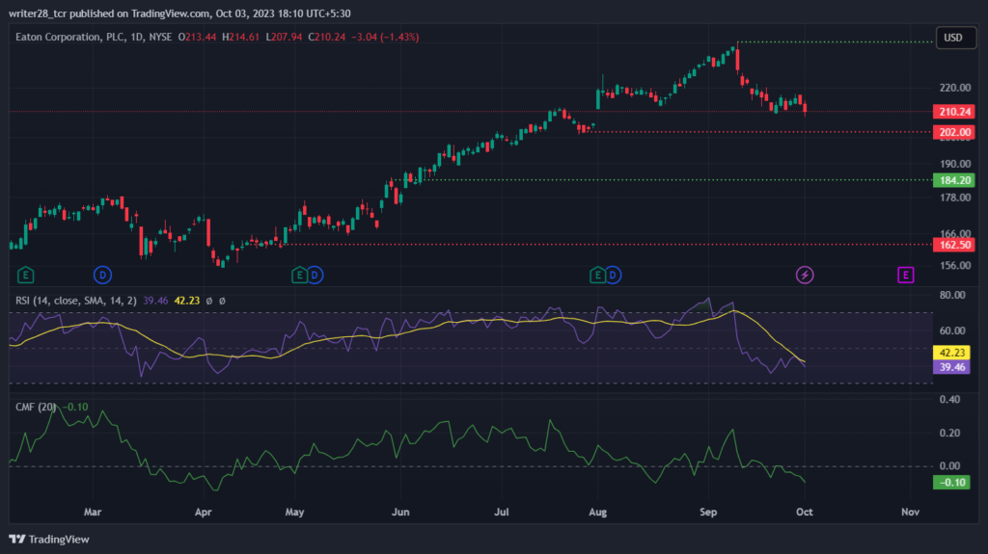Image resolution: width=988 pixels, height=554 pixels.
Task: Click the 0.00 CMF axis label
Action: (949, 466)
